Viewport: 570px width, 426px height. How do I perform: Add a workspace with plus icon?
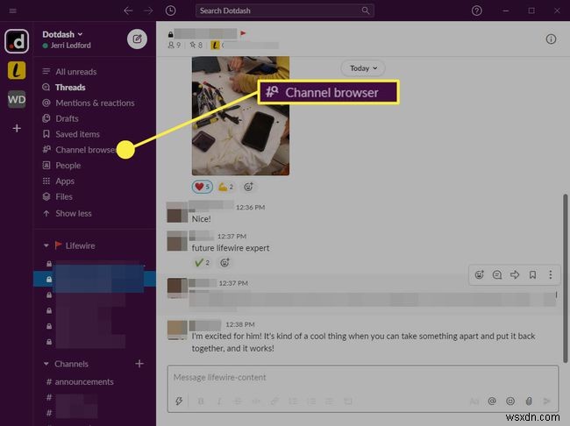(17, 128)
